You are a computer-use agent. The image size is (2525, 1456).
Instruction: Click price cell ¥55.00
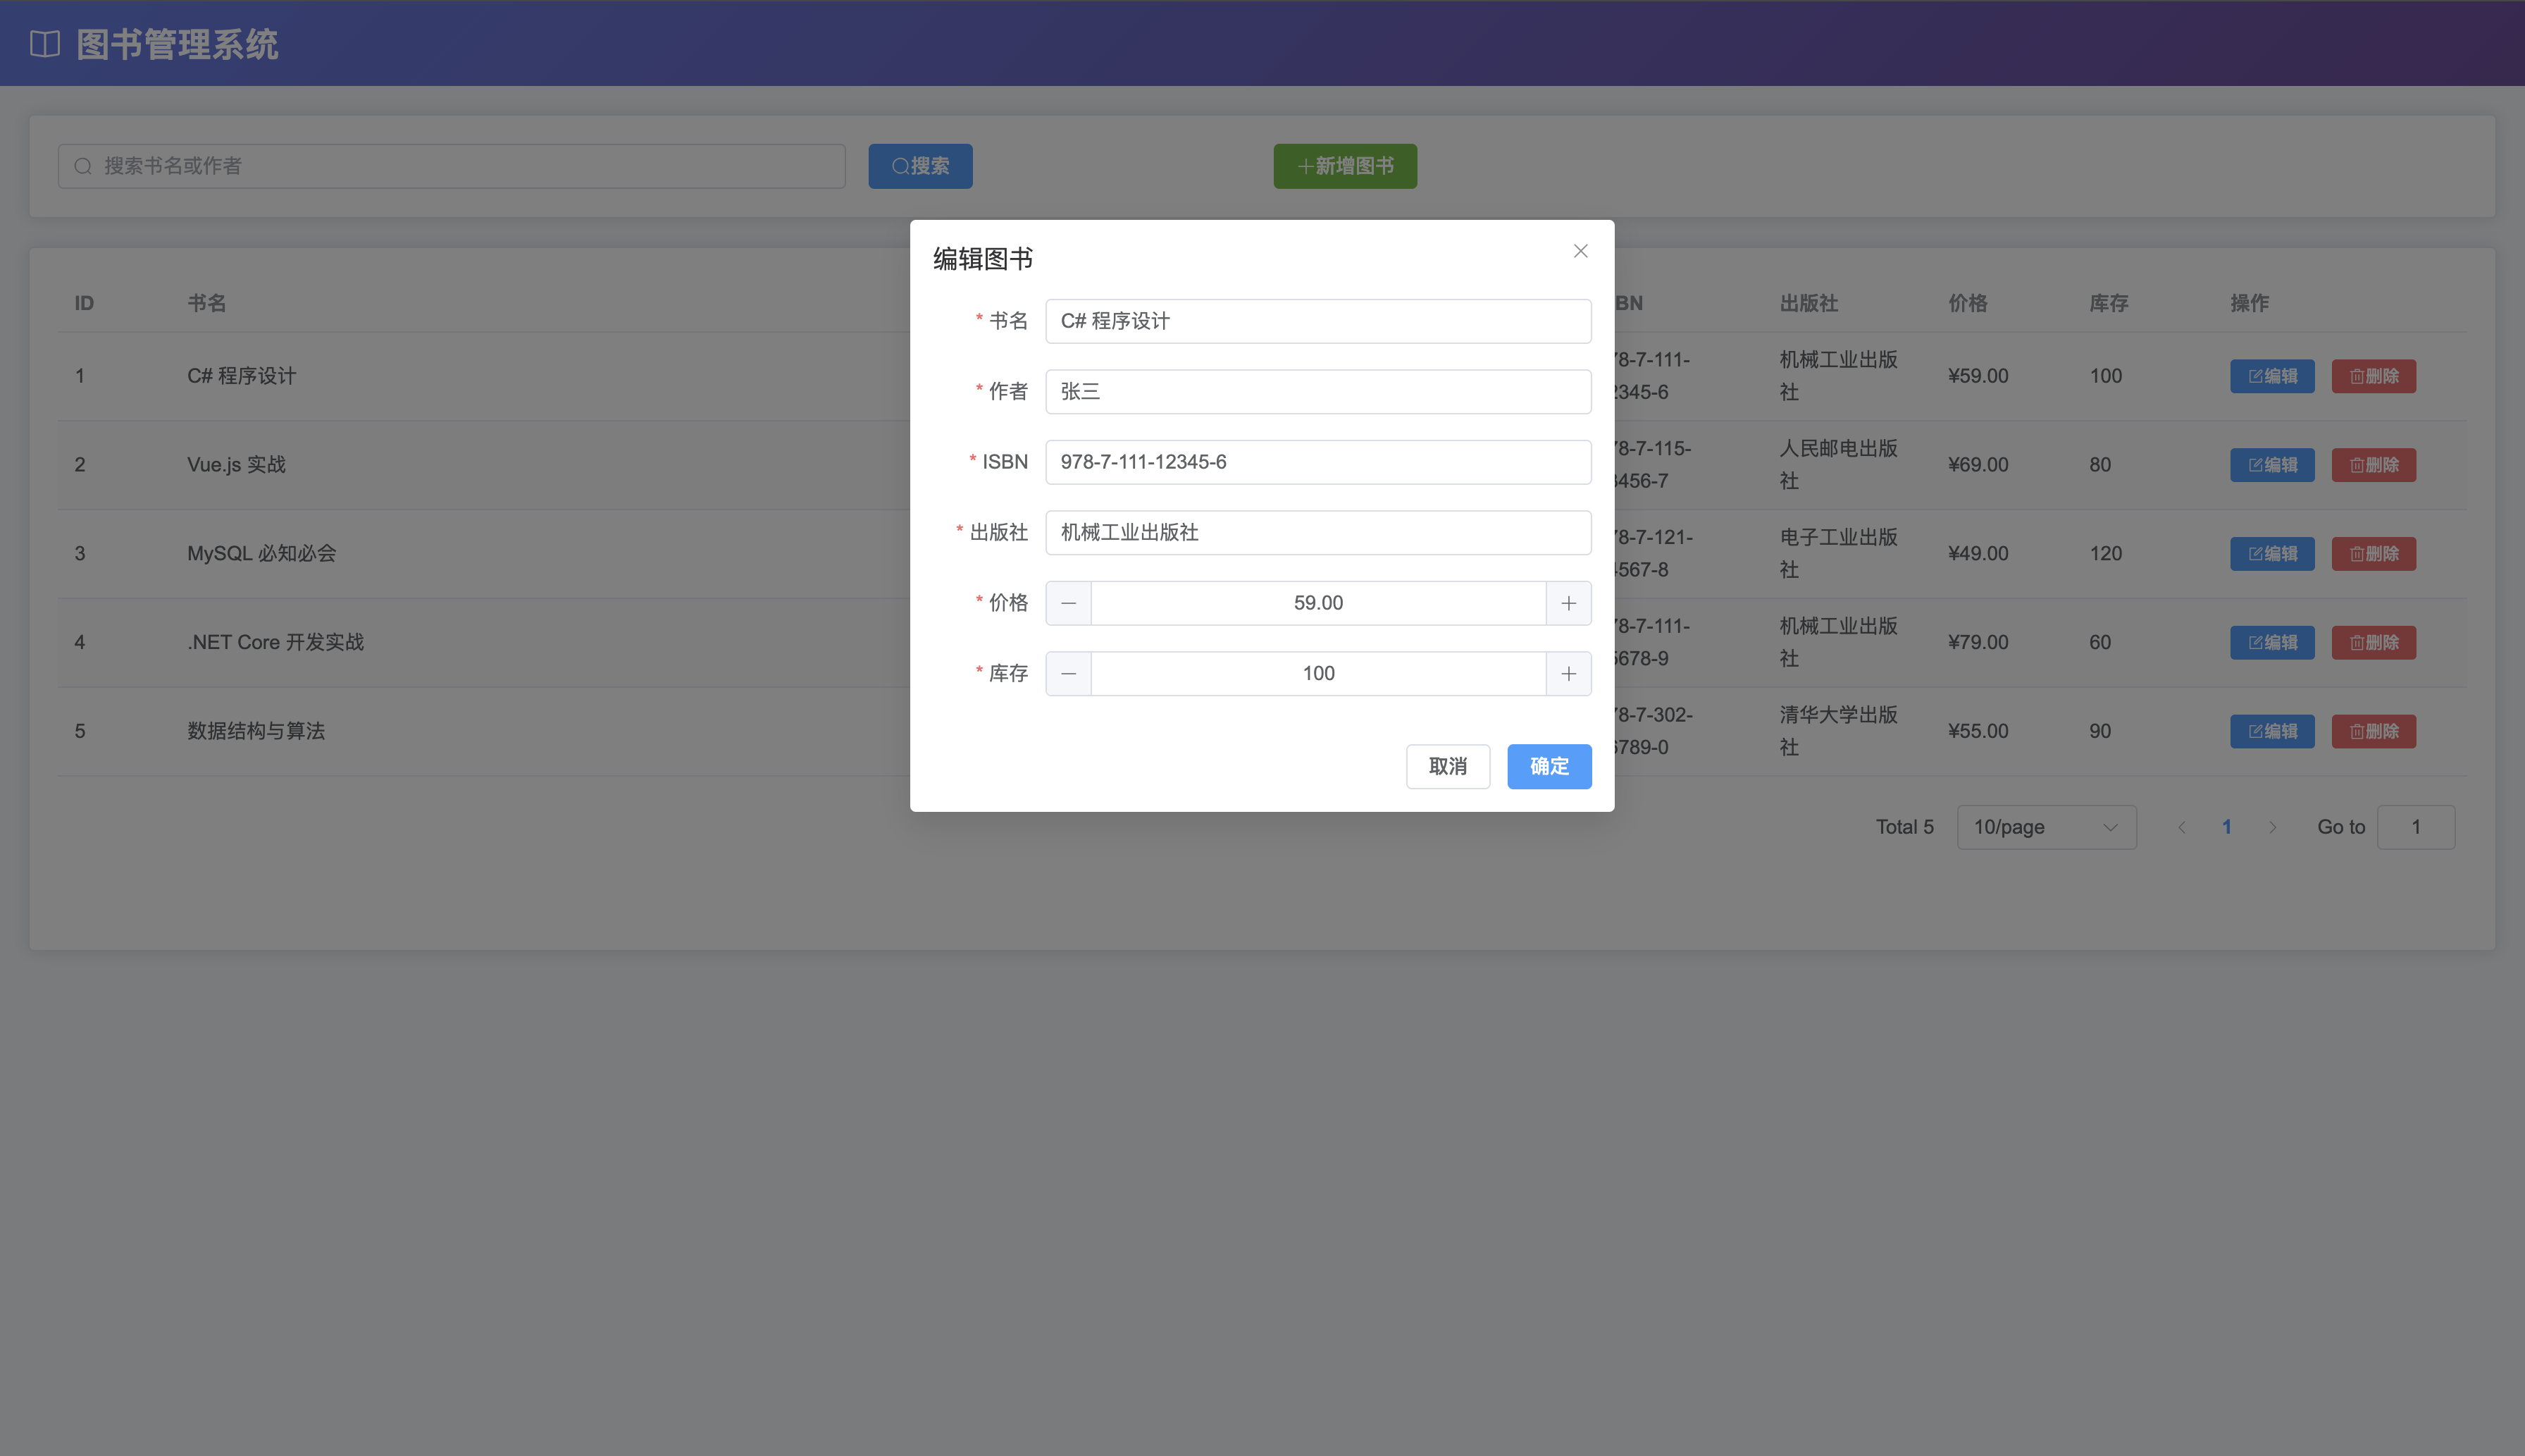1977,731
